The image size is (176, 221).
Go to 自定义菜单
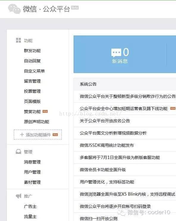[34, 71]
